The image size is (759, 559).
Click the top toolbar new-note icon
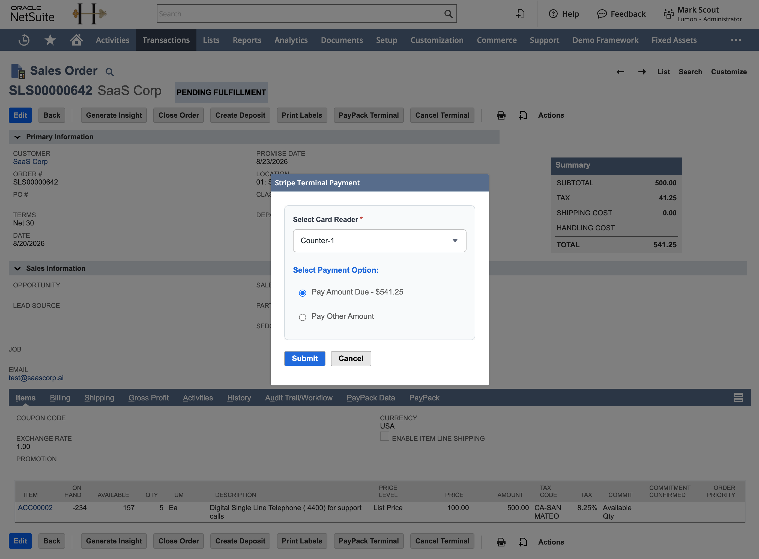(523, 115)
